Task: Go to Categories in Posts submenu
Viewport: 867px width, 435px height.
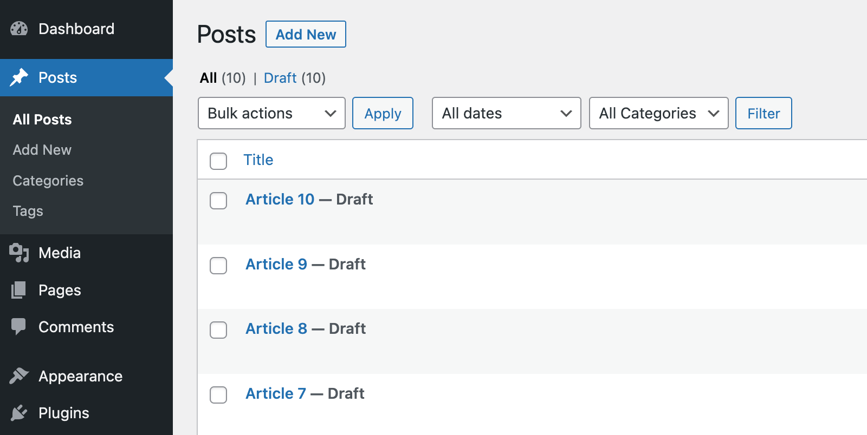Action: (48, 181)
